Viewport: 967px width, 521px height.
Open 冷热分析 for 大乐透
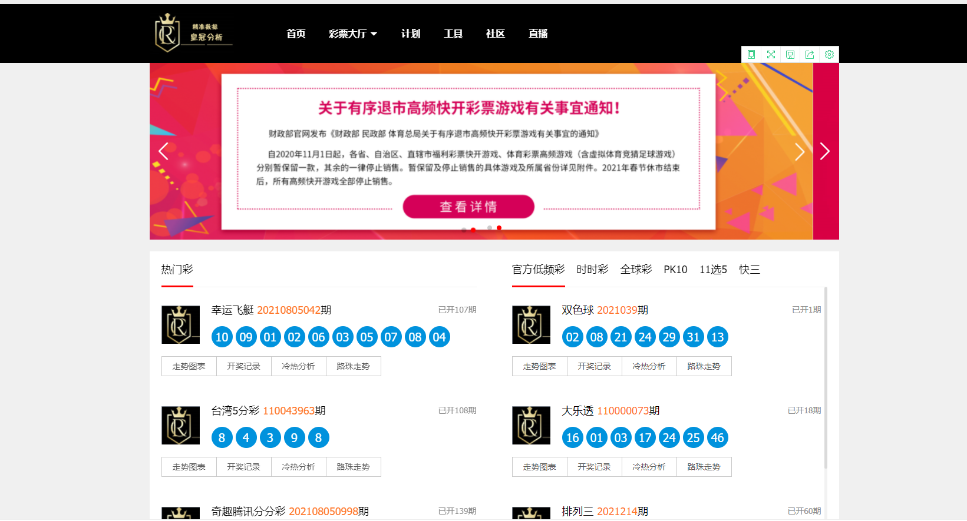coord(649,467)
